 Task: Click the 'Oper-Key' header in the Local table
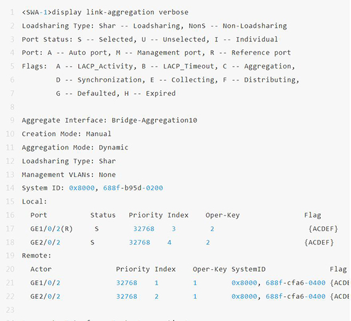(222, 215)
